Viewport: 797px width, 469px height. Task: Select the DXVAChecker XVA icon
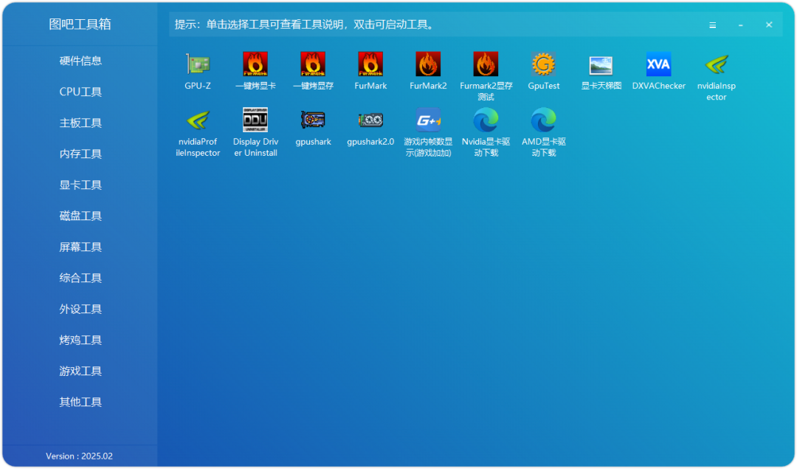pyautogui.click(x=658, y=64)
